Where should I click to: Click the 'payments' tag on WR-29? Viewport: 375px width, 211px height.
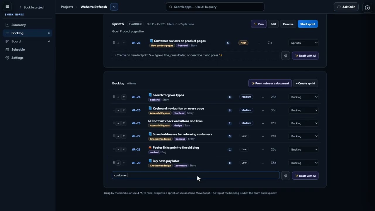point(181,166)
